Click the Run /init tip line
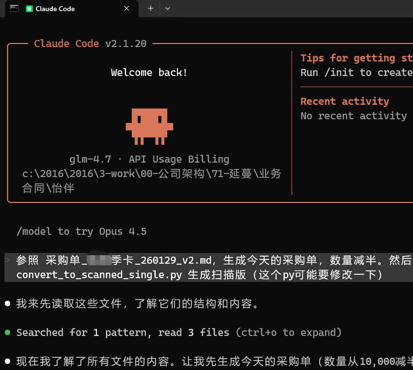The width and height of the screenshot is (413, 370). point(356,72)
